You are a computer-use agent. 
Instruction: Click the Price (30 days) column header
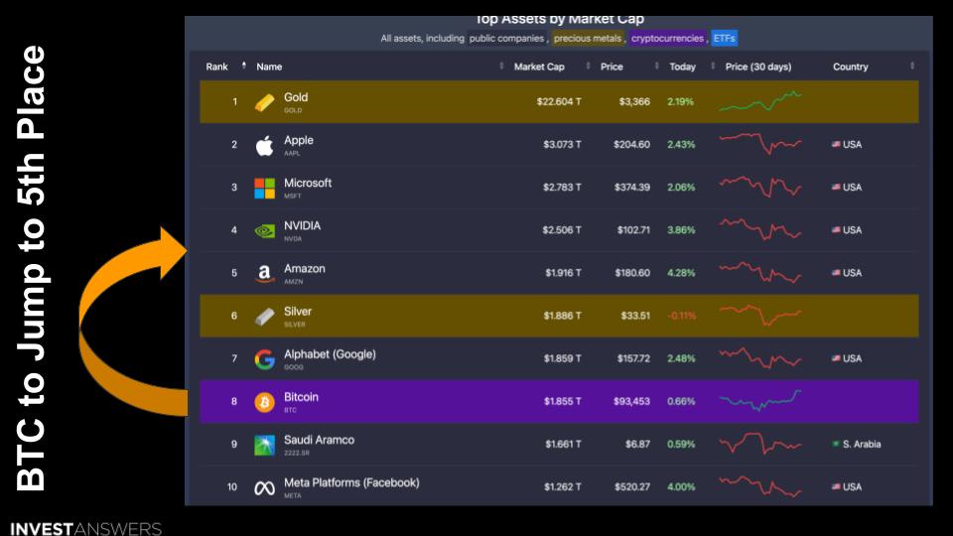[757, 67]
